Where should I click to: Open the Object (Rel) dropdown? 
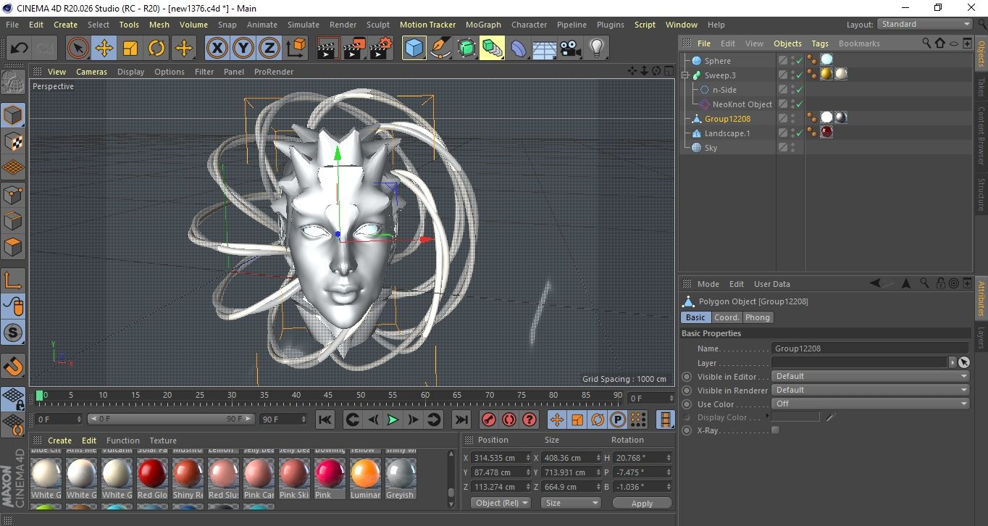501,503
